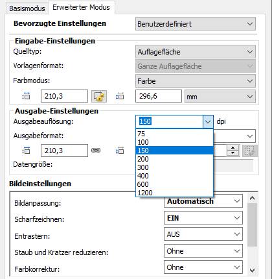Click the scale spinner arrows
This screenshot has height=279, width=272.
(232, 151)
